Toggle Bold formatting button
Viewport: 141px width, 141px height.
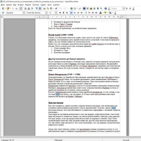tap(60, 13)
